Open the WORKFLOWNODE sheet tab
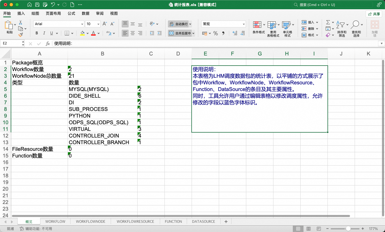The width and height of the screenshot is (385, 232). (x=90, y=222)
